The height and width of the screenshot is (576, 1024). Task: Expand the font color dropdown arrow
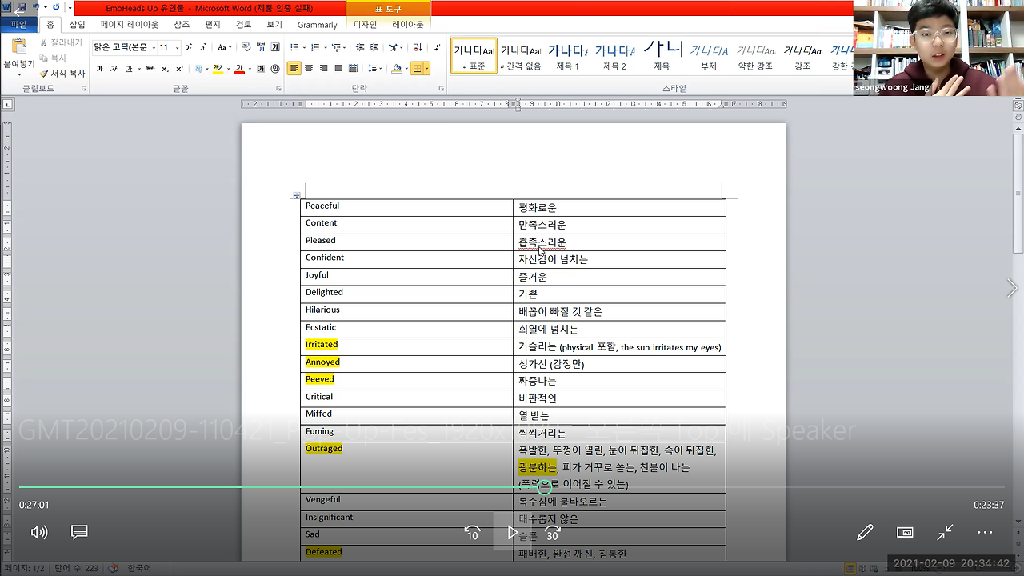tap(249, 68)
